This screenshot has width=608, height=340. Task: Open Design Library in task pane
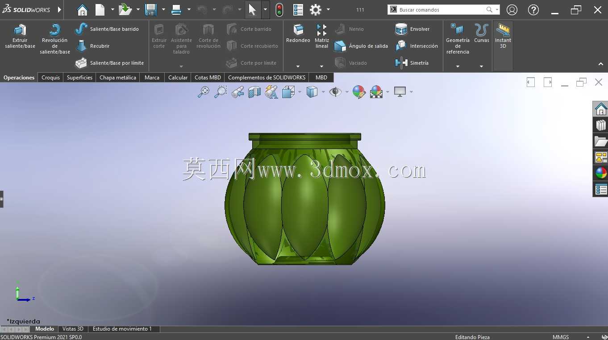[x=601, y=125]
